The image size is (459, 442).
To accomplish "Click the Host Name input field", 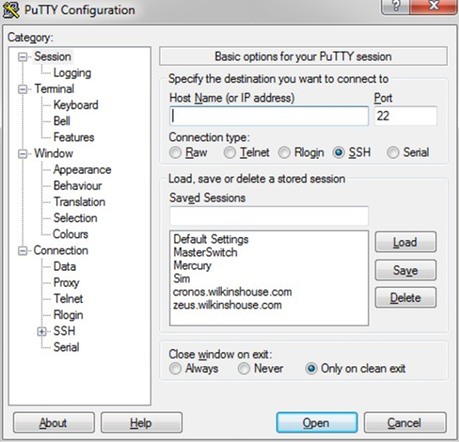I will point(269,116).
